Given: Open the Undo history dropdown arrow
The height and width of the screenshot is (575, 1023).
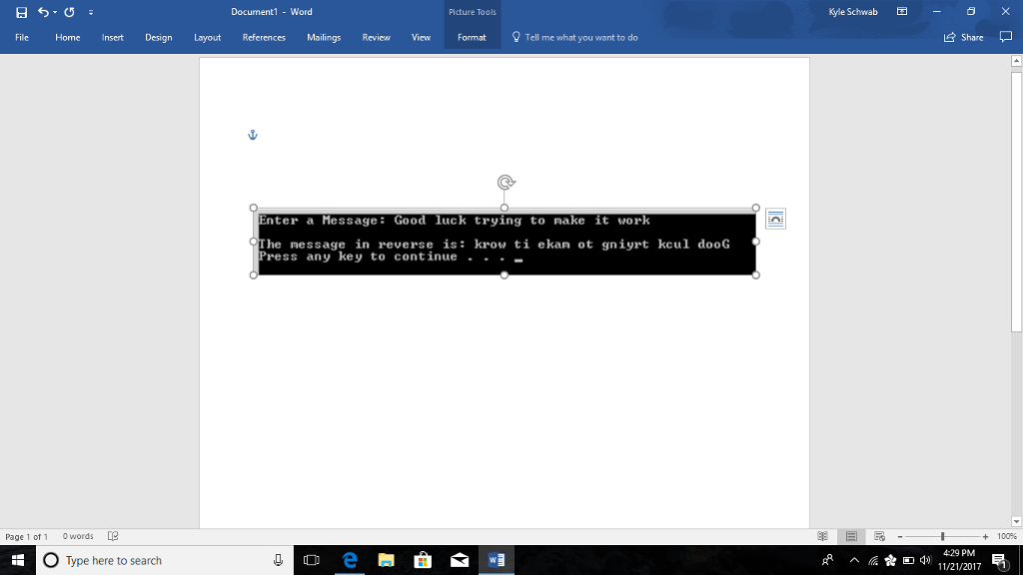Looking at the screenshot, I should click(53, 11).
